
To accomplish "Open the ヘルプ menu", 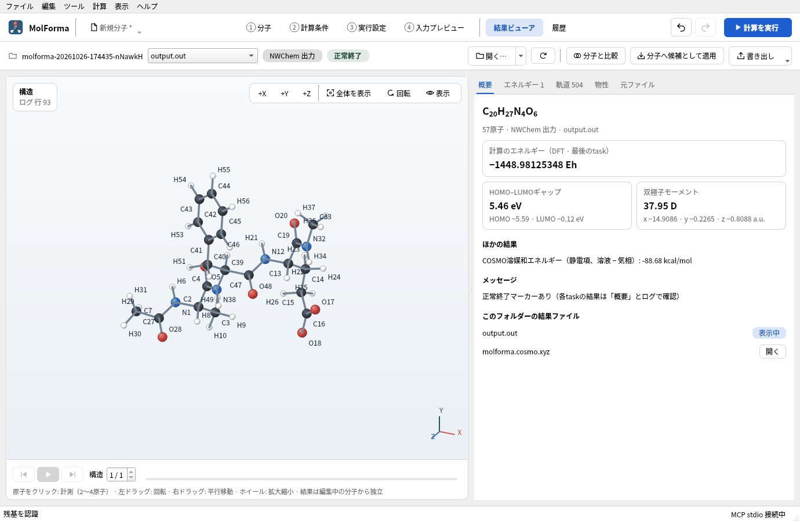I will [x=147, y=6].
